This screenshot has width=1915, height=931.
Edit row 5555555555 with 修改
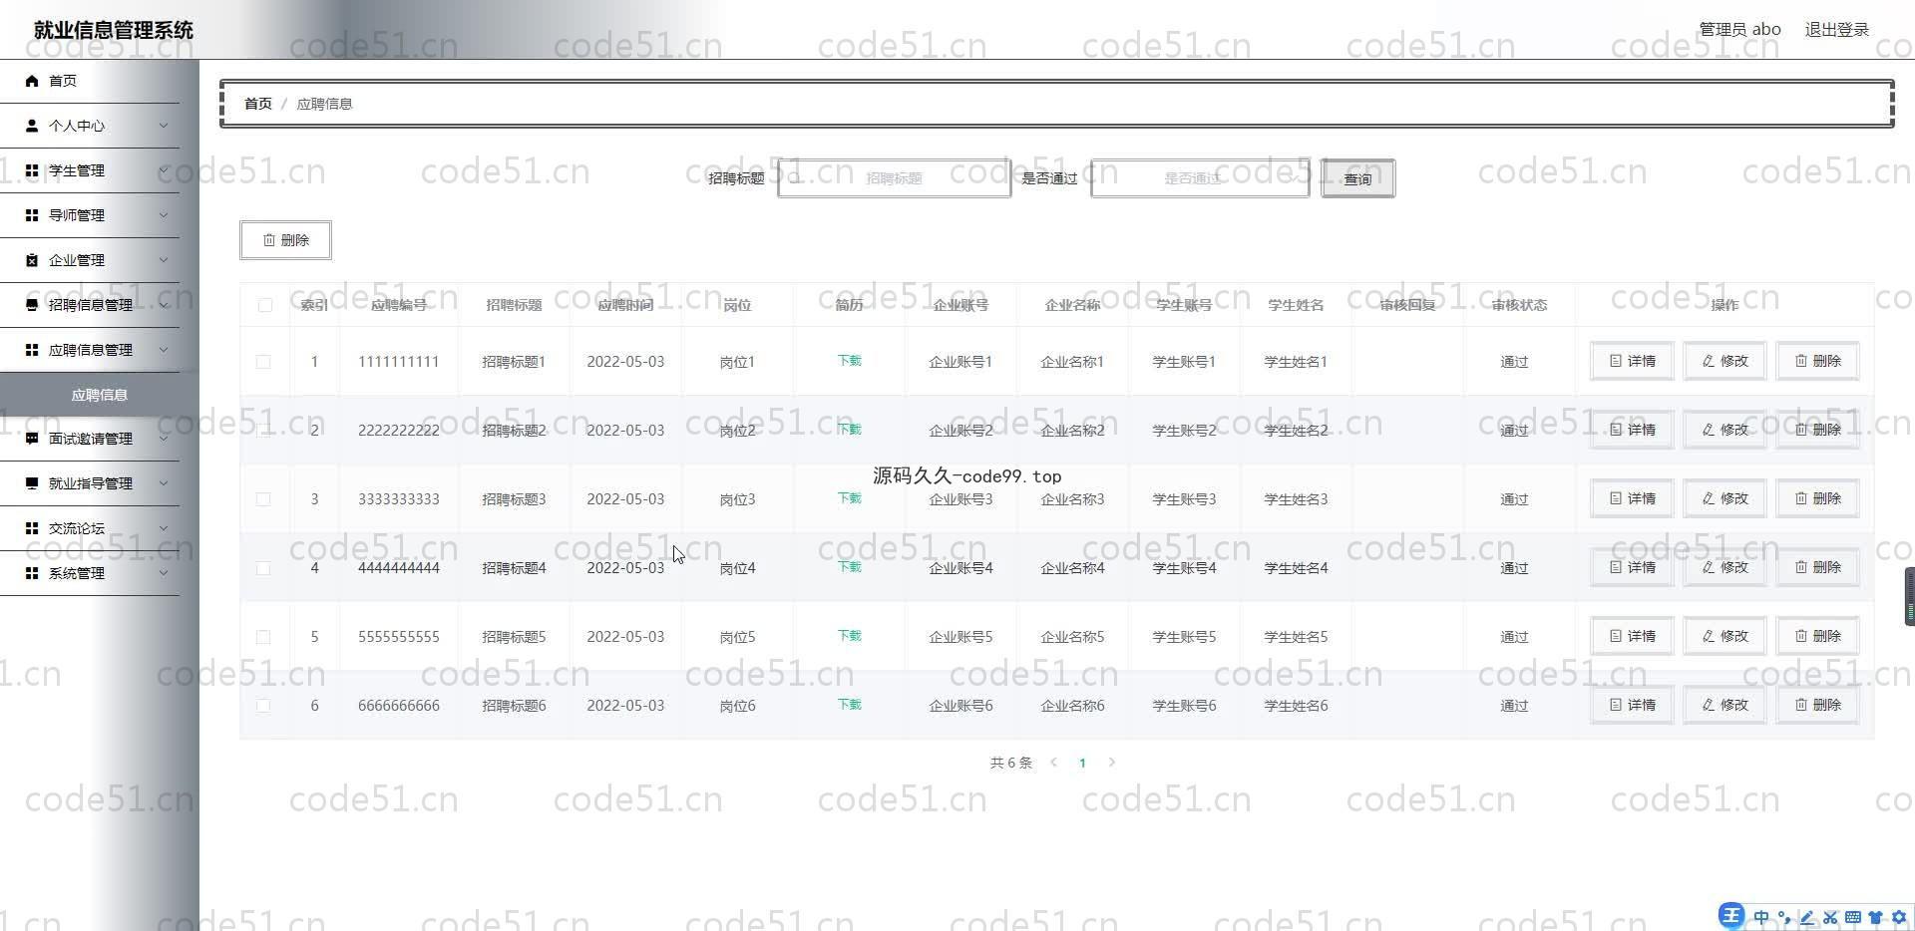(1724, 636)
